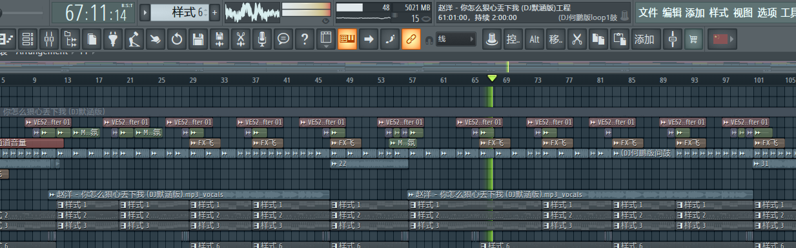Viewport: 796px width, 248px height.
Task: Click the CPU load meter showing 48
Action: pyautogui.click(x=364, y=7)
